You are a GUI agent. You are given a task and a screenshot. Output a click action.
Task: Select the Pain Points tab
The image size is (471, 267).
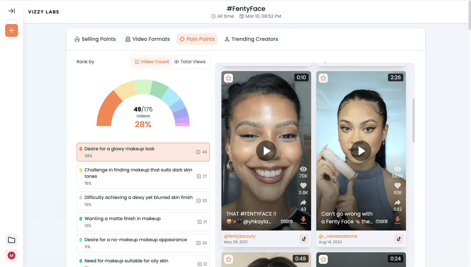tap(197, 39)
